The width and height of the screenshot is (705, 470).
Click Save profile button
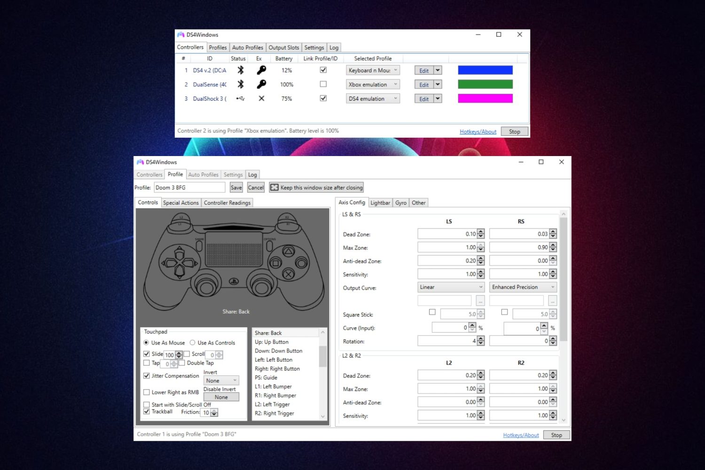coord(236,188)
